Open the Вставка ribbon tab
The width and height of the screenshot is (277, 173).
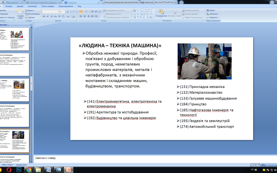pos(9,6)
